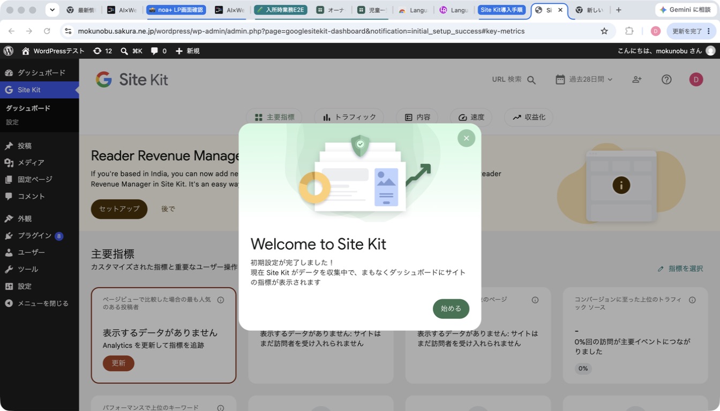This screenshot has height=411, width=720.
Task: Click Gemini に相談 button
Action: pyautogui.click(x=686, y=10)
